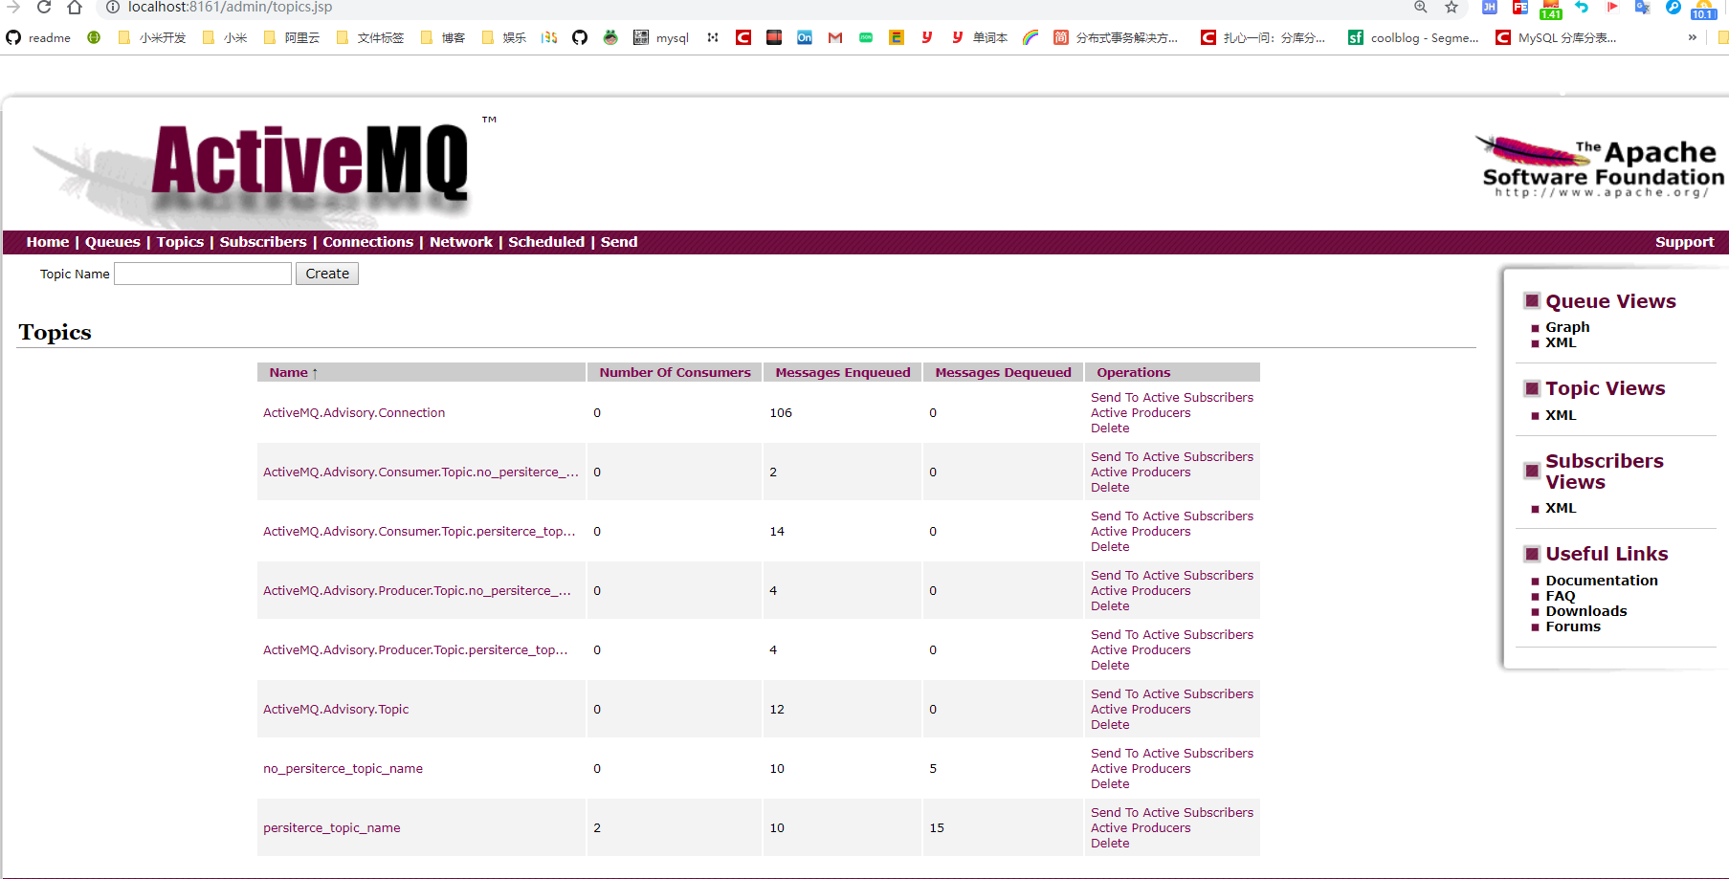Click the browser address bar URL
The image size is (1729, 879).
coord(231,7)
